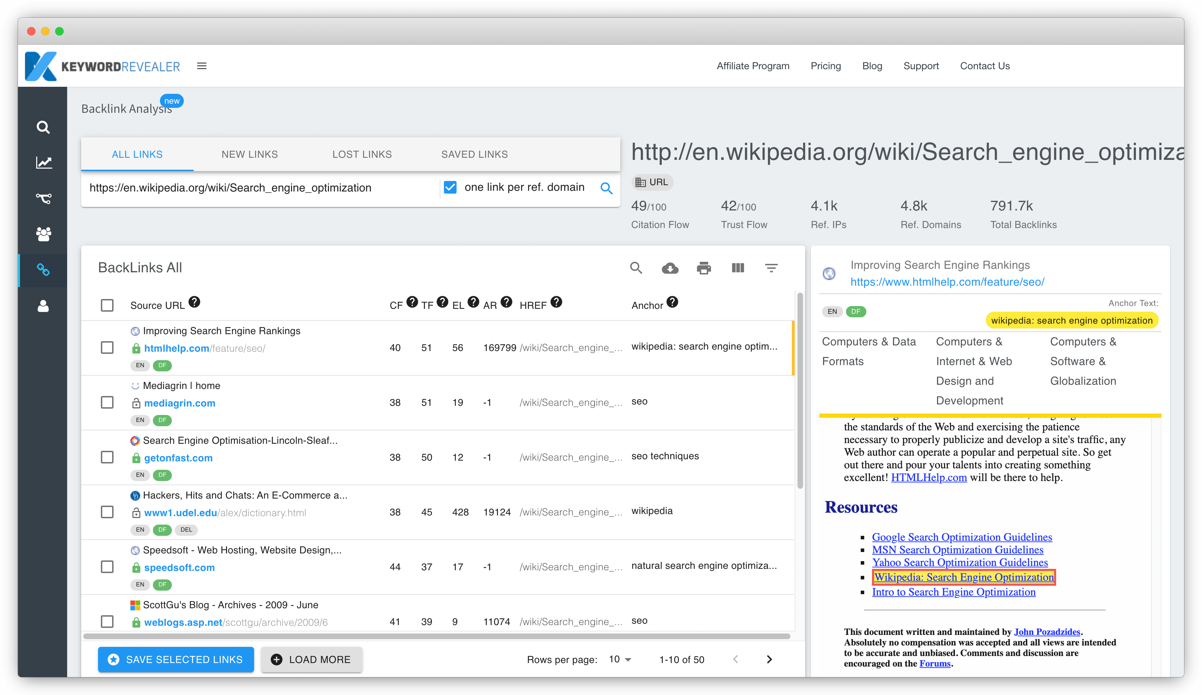Search within the BackLinks All table
The width and height of the screenshot is (1202, 695).
click(x=636, y=268)
